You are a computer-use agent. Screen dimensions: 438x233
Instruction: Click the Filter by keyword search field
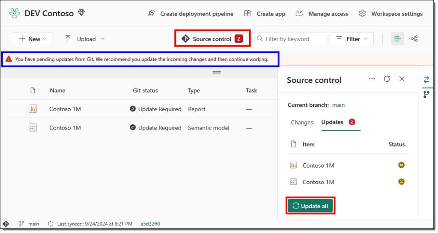(289, 39)
